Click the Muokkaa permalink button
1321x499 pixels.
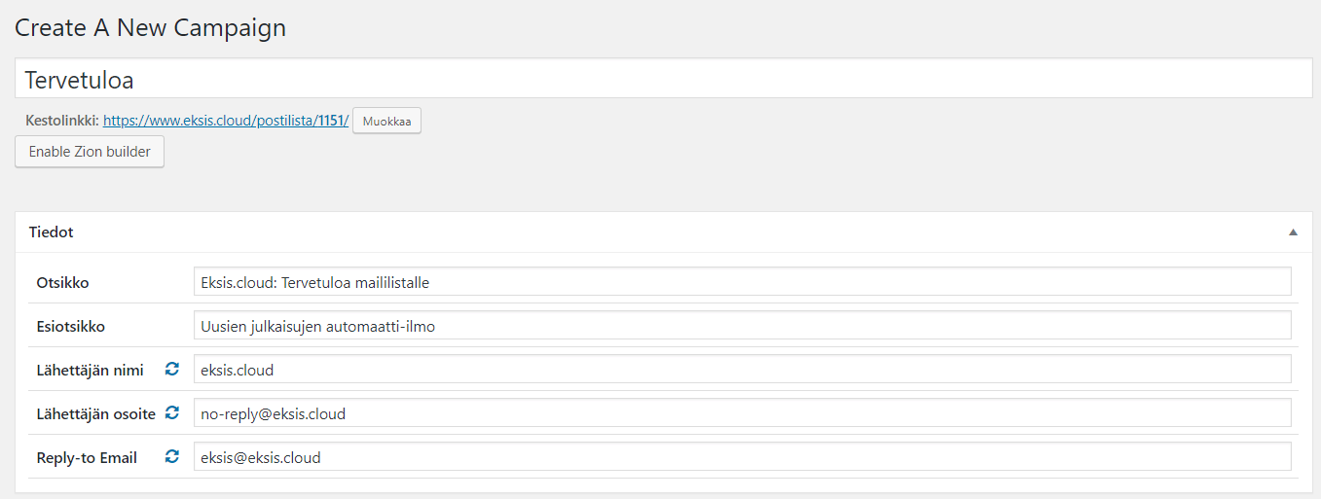386,122
